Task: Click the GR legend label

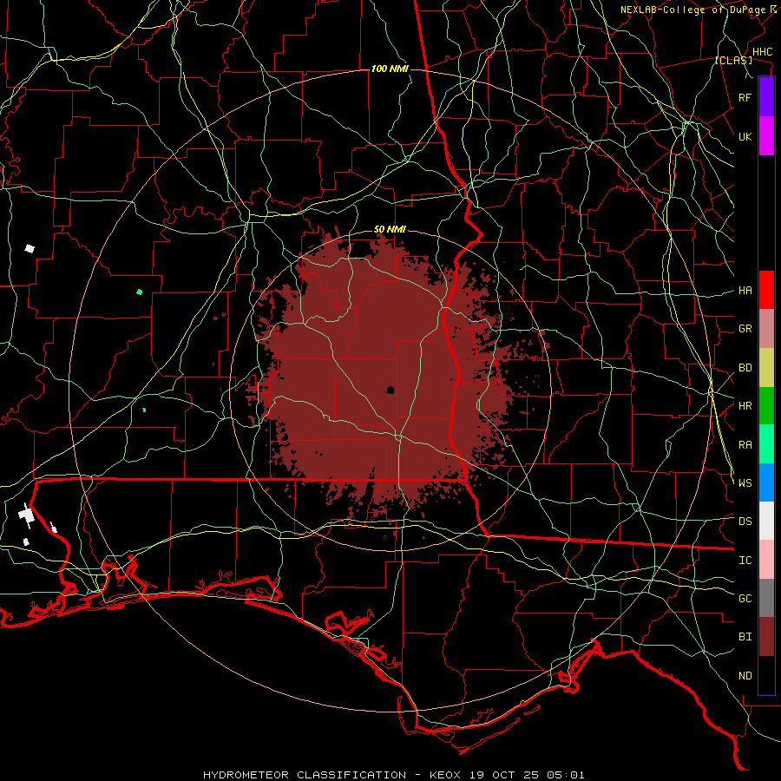Action: (745, 329)
